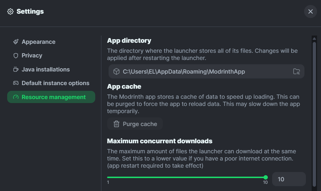
Task: Select the Resource management tab
Action: click(x=54, y=97)
